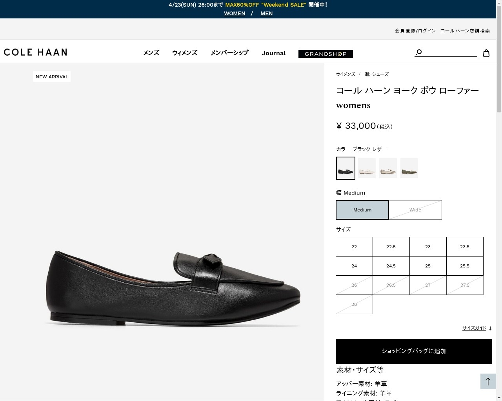
Task: Select unavailable size 28
Action: click(354, 304)
